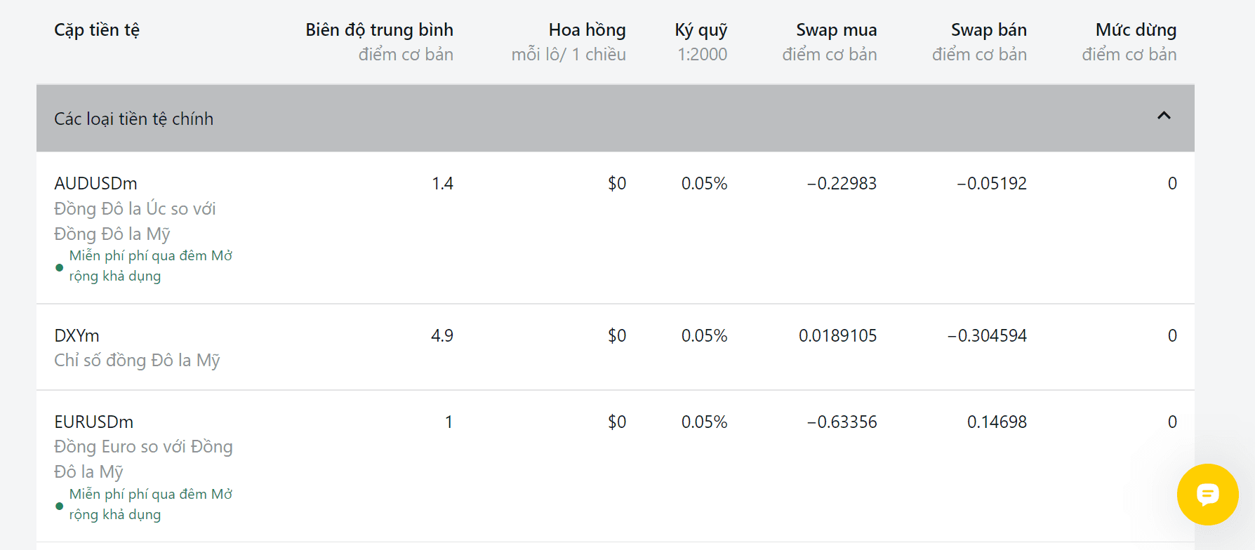This screenshot has width=1255, height=550.
Task: Click the Các loại tiền tệ chính header
Action: [133, 119]
